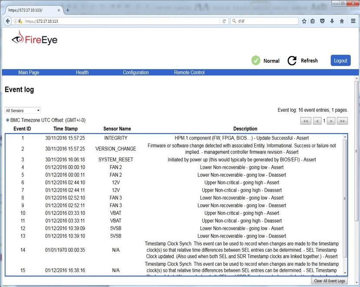360x287 pixels.
Task: Click the search magnifier icon
Action: pos(234,21)
